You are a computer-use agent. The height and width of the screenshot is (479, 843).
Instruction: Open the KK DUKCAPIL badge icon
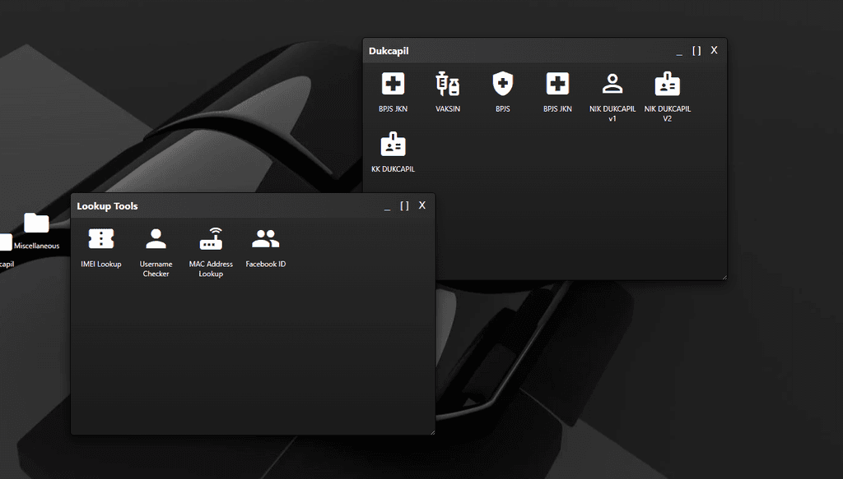(x=393, y=144)
